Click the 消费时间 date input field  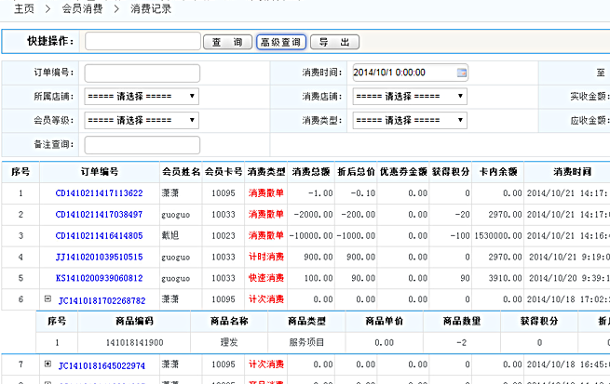point(401,73)
